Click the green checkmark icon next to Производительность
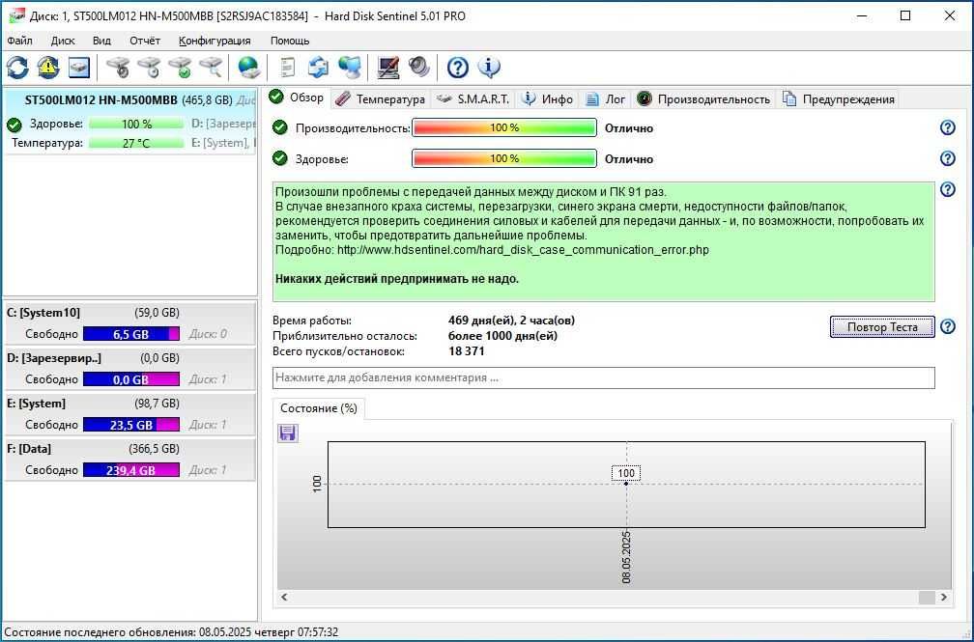The width and height of the screenshot is (974, 642). 280,127
